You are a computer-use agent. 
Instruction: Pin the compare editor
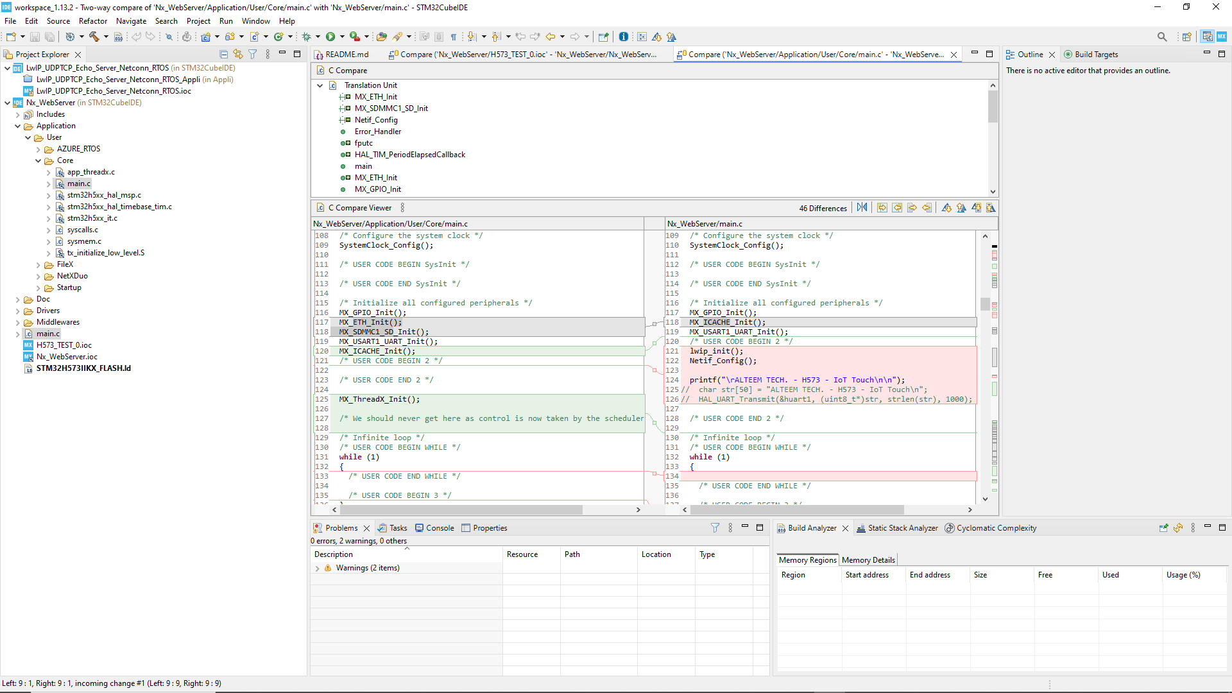(604, 37)
